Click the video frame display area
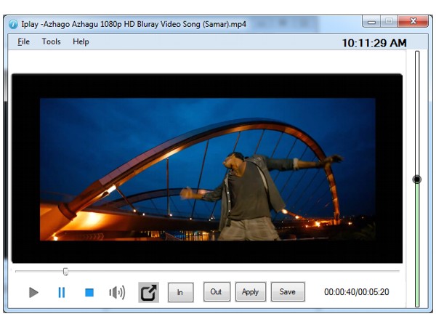 (x=207, y=169)
